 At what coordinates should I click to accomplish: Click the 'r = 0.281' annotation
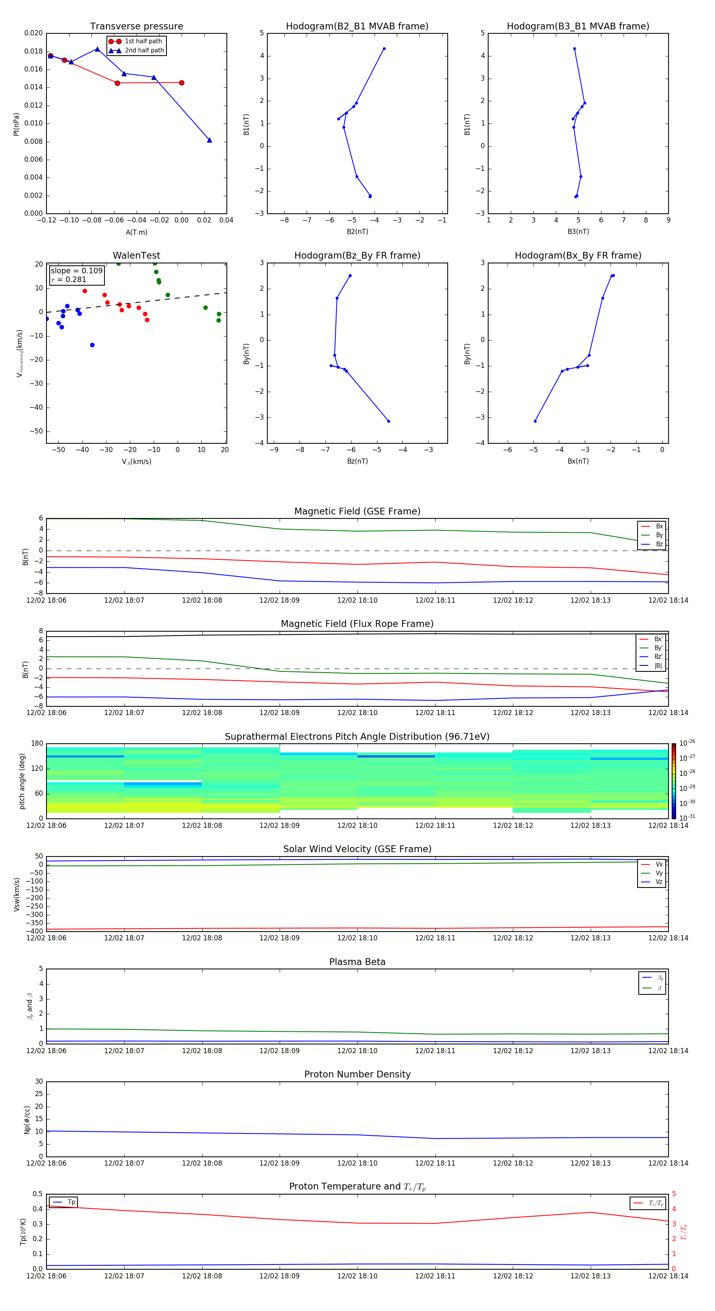coord(69,279)
